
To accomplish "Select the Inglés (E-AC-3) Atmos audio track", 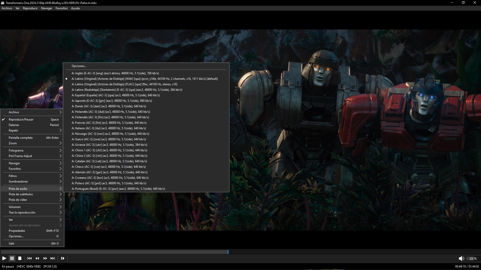I will (146, 73).
